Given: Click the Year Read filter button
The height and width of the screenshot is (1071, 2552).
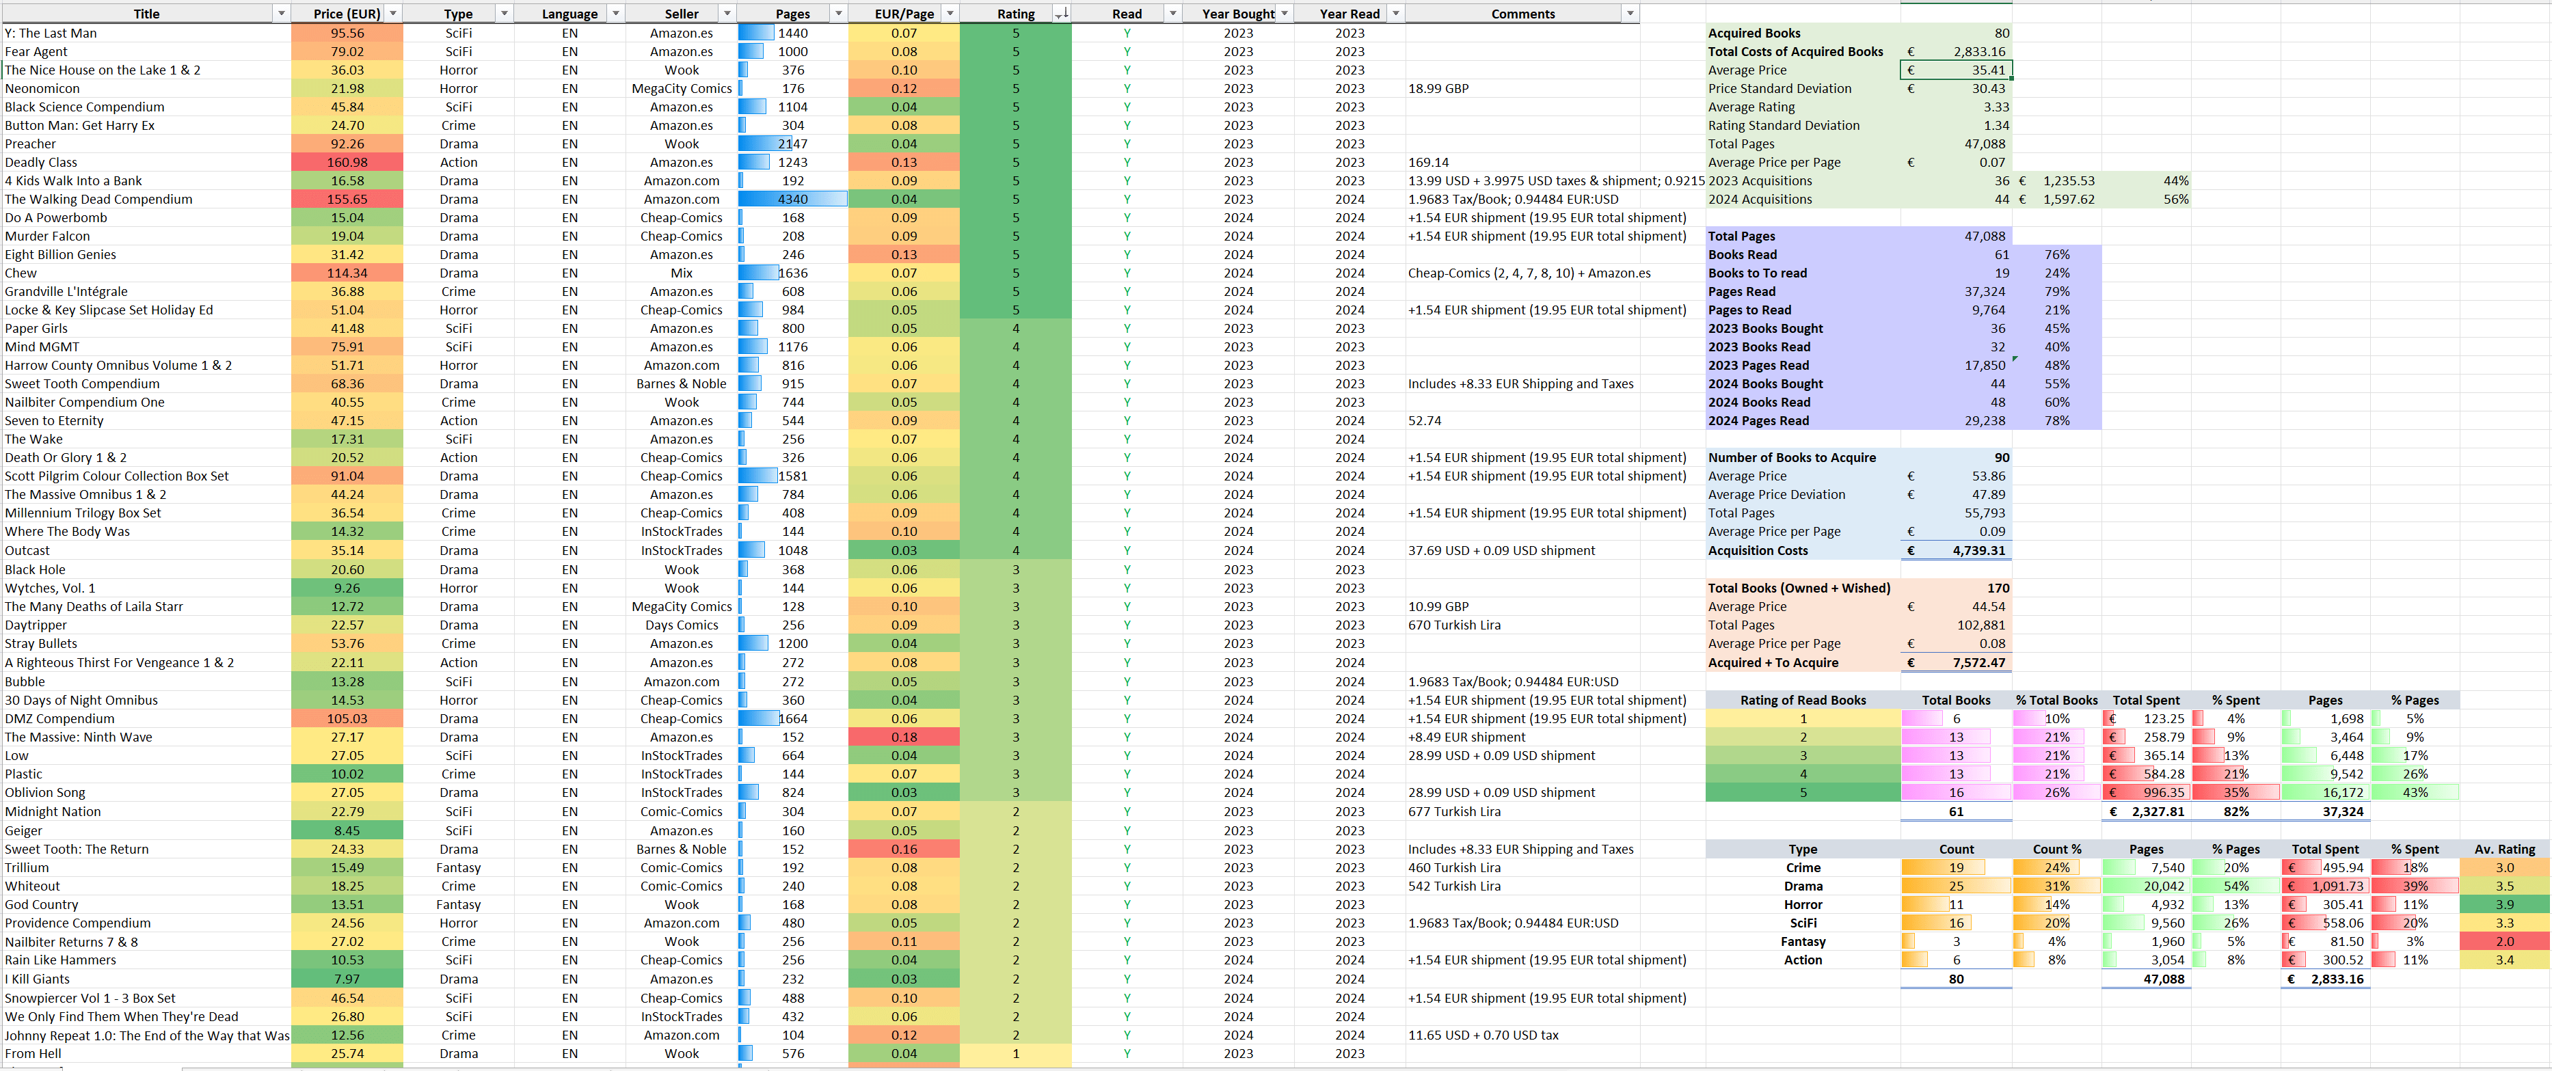Looking at the screenshot, I should click(x=1396, y=14).
